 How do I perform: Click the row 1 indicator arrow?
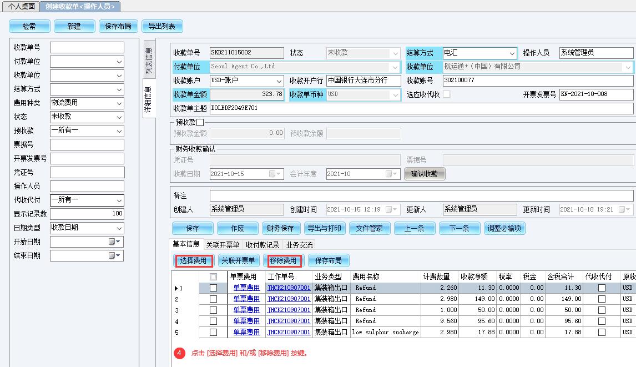(x=176, y=288)
